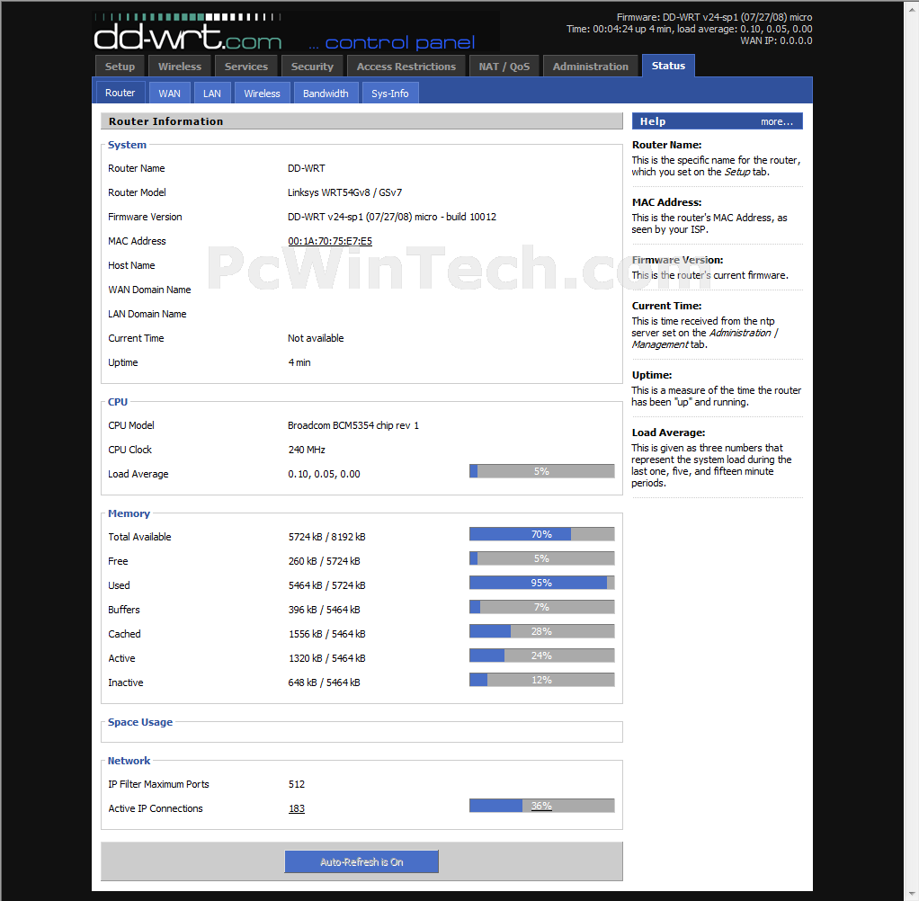This screenshot has width=919, height=901.
Task: Click the Current Time value Not available
Action: (316, 338)
